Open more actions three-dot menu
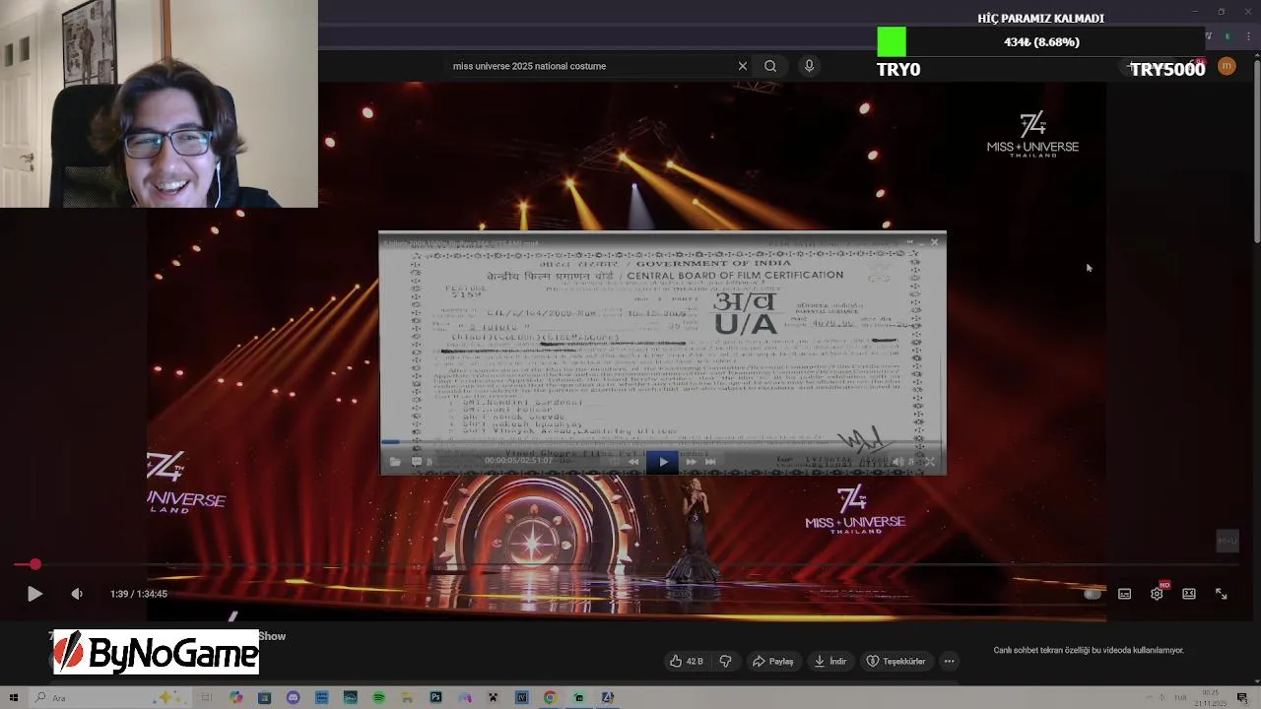The image size is (1261, 709). click(949, 661)
